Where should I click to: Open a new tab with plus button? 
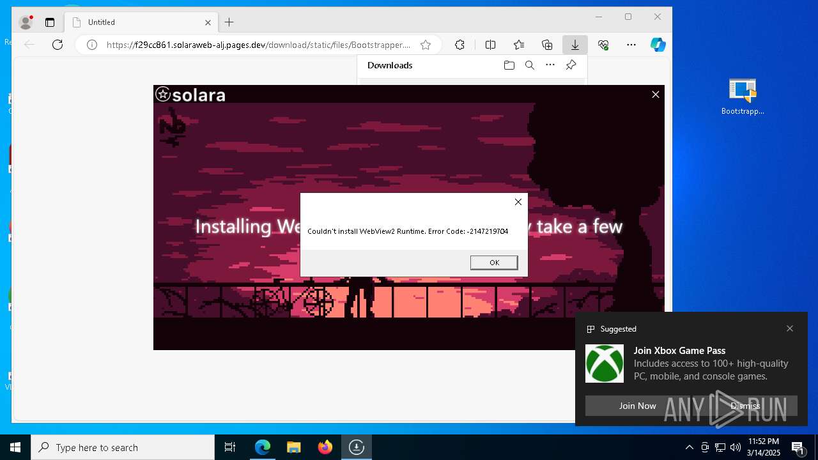(x=229, y=22)
